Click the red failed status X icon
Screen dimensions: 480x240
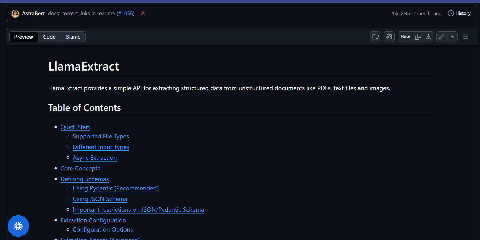pyautogui.click(x=143, y=14)
